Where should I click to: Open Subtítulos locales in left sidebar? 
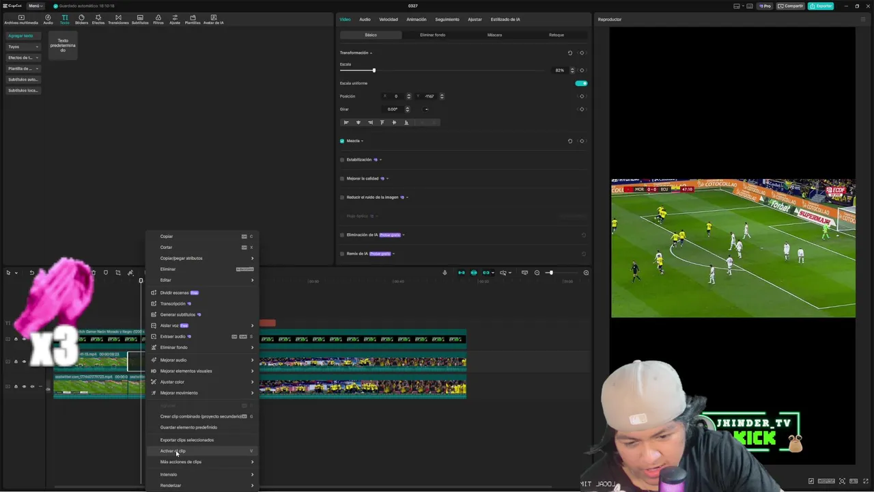coord(23,90)
